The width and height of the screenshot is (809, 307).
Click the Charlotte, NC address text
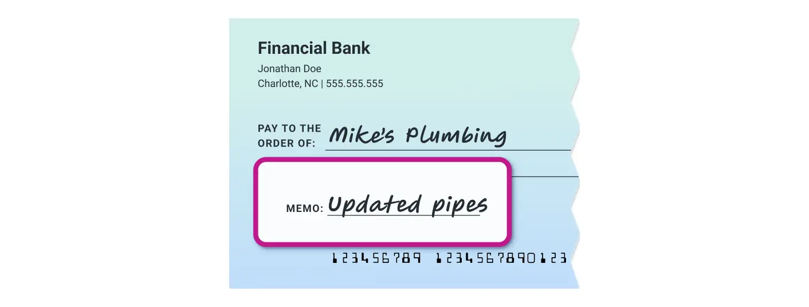coord(288,84)
